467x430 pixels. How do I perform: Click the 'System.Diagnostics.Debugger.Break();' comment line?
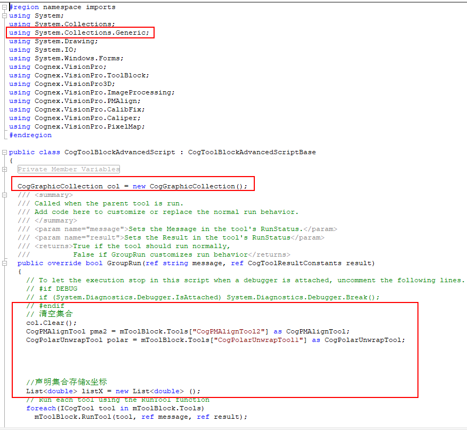203,297
